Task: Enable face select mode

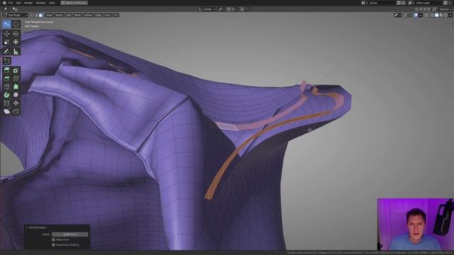Action: [x=40, y=15]
